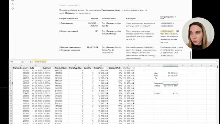Expand the collapsed processing-time note line
Screen dimensions: 220x124
click(x=69, y=6)
